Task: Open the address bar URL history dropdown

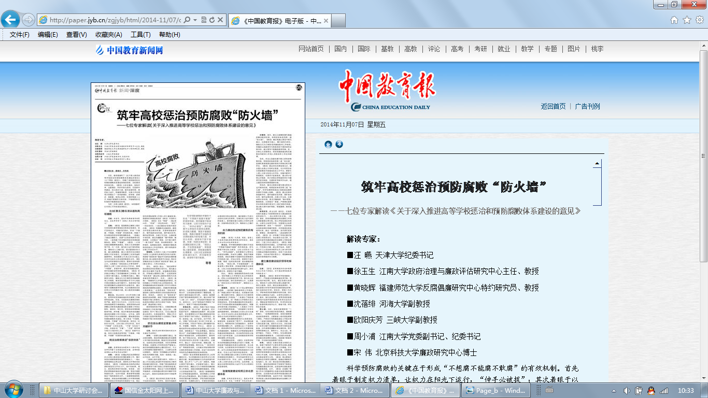Action: pos(195,20)
